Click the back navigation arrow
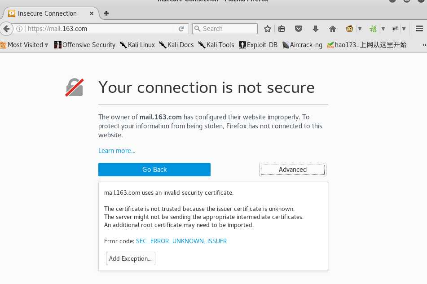Screen dimensions: 427x284 pyautogui.click(x=6, y=29)
